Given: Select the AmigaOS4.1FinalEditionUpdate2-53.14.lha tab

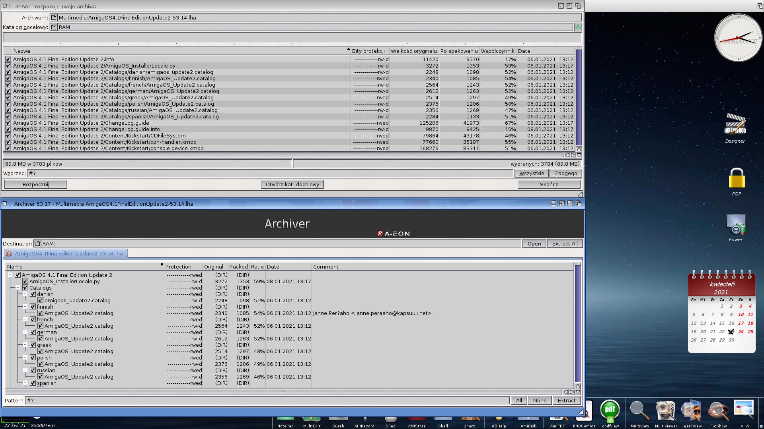Looking at the screenshot, I should coord(66,253).
